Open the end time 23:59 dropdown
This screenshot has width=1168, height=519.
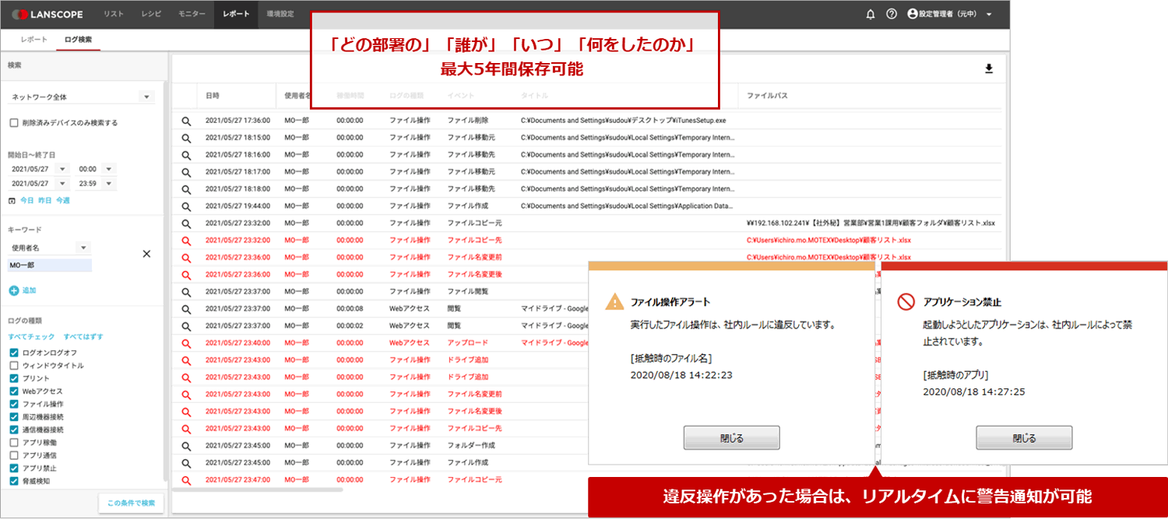(x=97, y=184)
